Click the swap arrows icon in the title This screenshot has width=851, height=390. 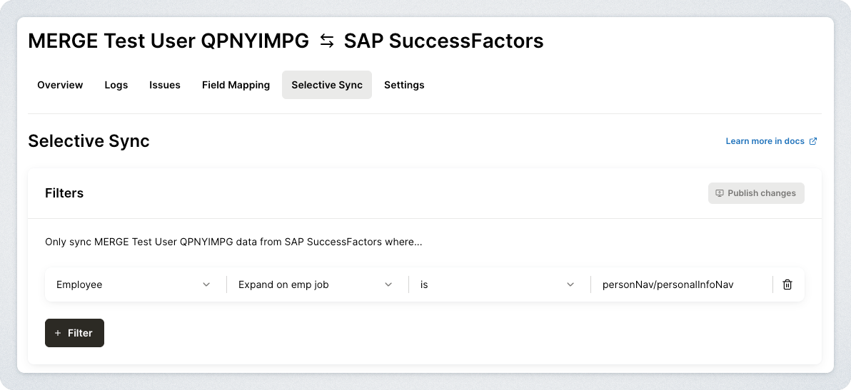click(x=327, y=41)
